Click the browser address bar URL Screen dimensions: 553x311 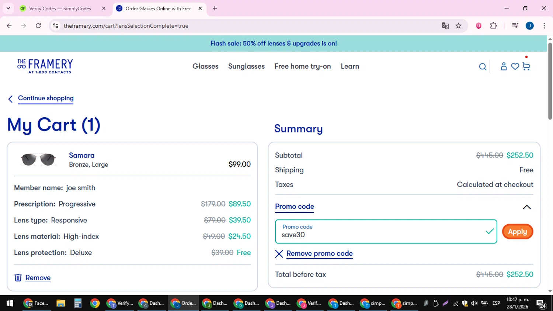126,26
